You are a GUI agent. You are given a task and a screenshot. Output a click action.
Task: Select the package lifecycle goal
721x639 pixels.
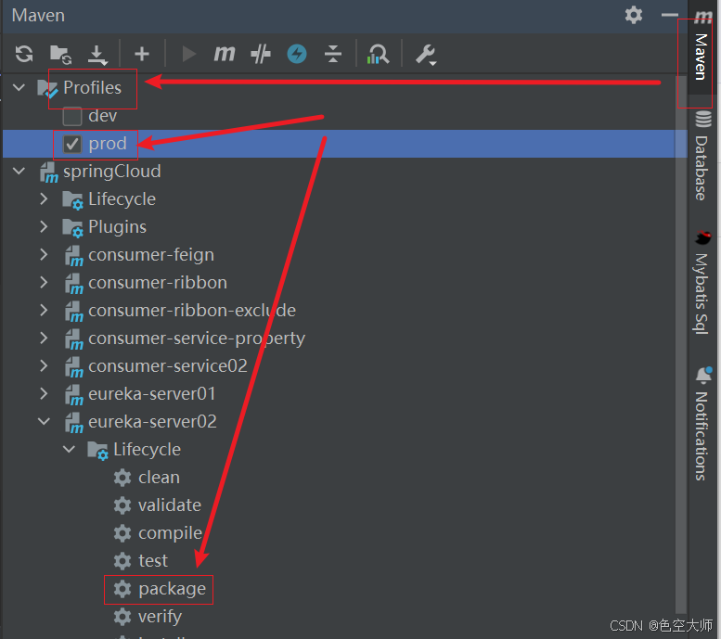coord(172,589)
